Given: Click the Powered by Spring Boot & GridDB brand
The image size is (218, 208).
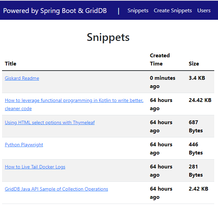Looking at the screenshot, I should (x=55, y=11).
